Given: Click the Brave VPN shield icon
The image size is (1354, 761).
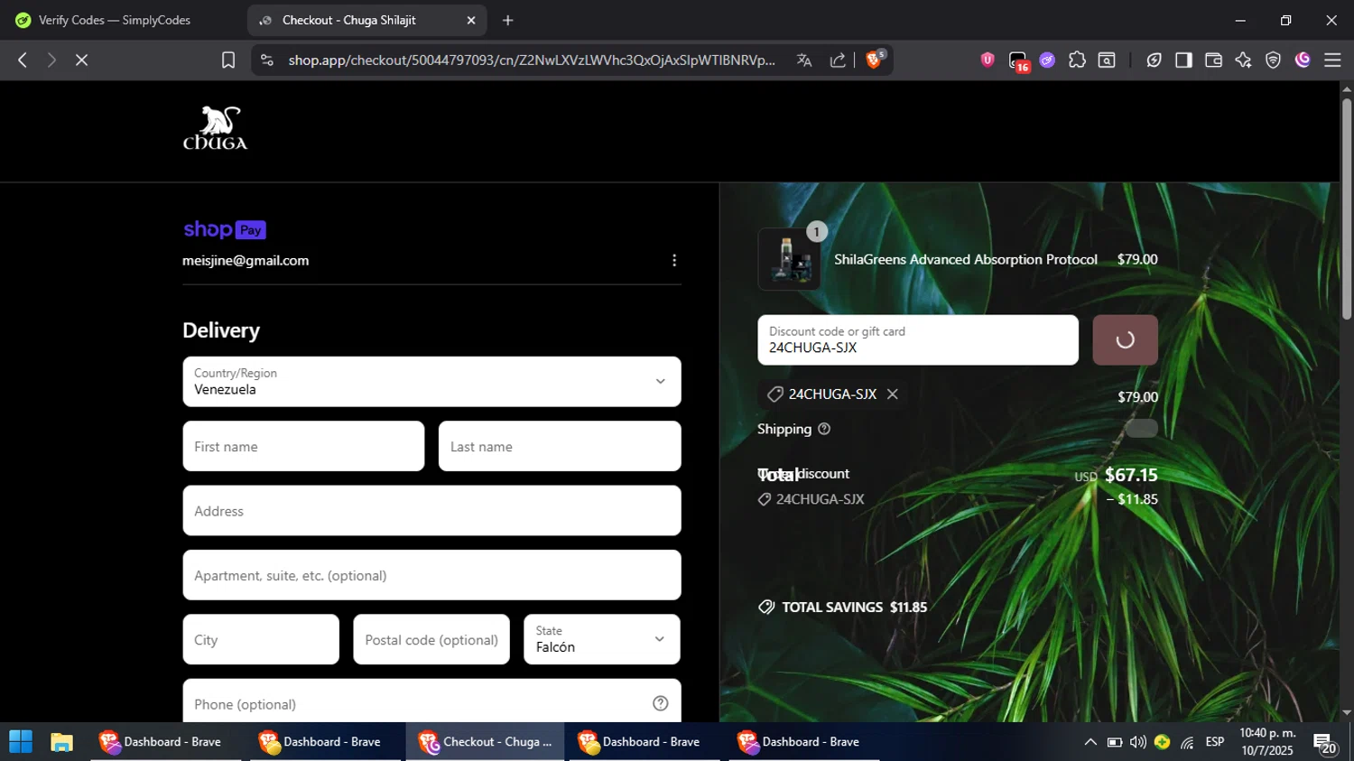Looking at the screenshot, I should (x=1273, y=60).
